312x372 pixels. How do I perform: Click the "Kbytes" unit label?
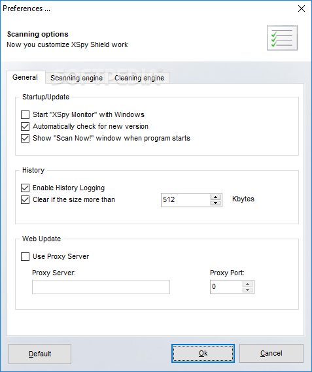(x=243, y=199)
